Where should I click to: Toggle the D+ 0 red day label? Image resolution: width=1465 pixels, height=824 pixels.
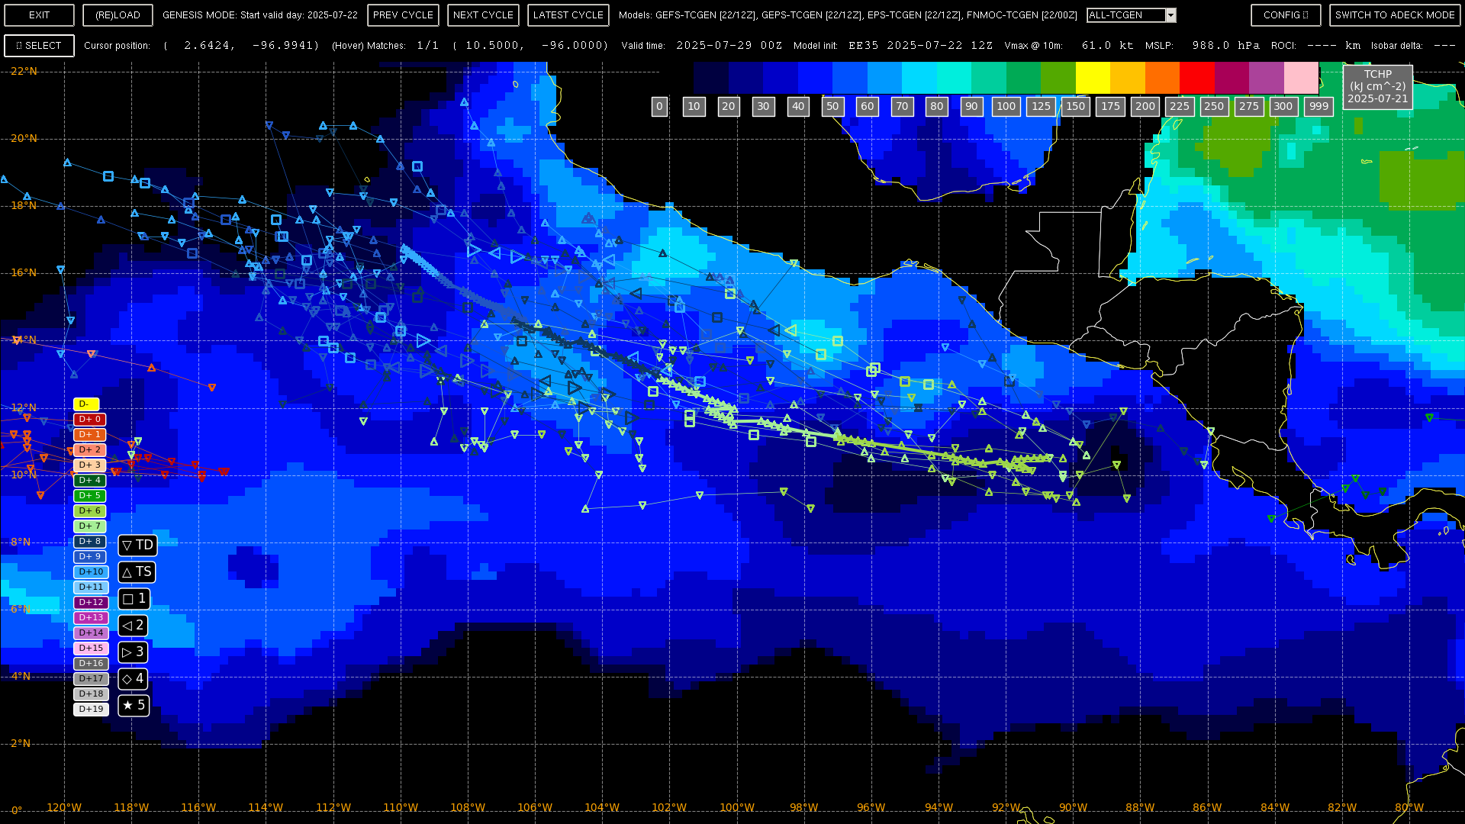coord(90,420)
